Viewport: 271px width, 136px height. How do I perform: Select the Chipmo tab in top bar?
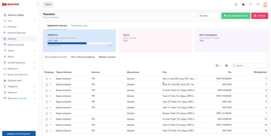click(48, 4)
